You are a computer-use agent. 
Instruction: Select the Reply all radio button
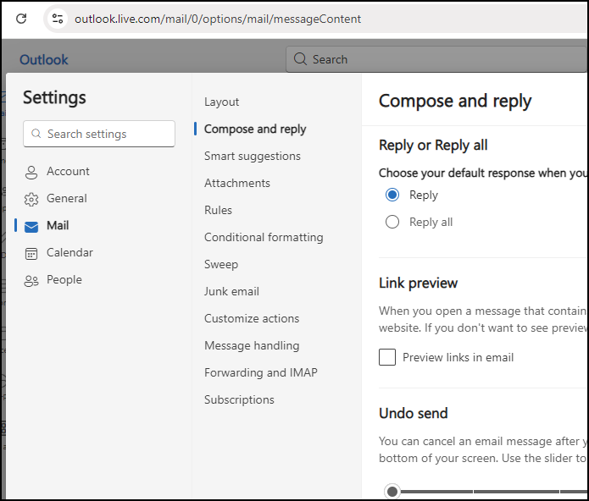coord(392,222)
